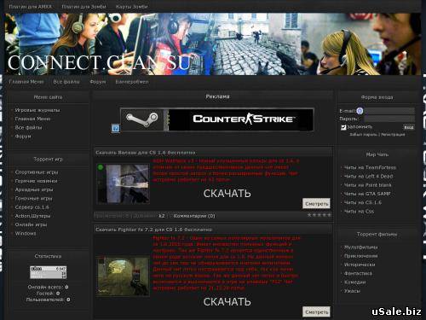Click the Steam logo in the banner
This screenshot has width=426, height=320.
click(142, 119)
